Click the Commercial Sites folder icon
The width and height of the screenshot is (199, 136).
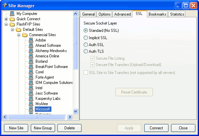click(x=25, y=35)
